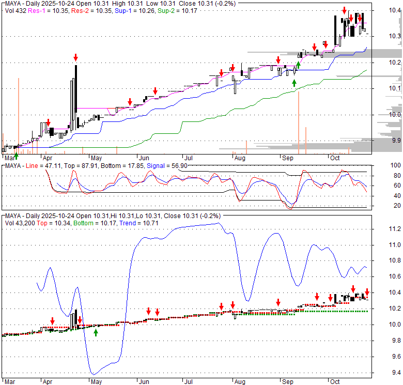The width and height of the screenshot is (403, 385).
Task: Click the first red arrow in April on bottom chart
Action: pyautogui.click(x=52, y=321)
